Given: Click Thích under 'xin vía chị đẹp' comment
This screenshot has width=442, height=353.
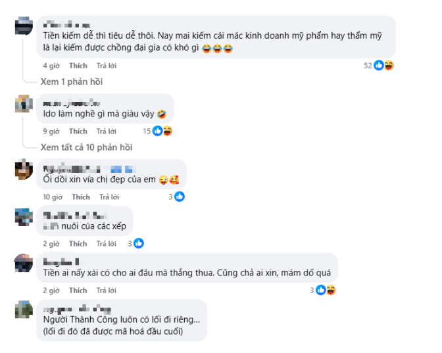Looking at the screenshot, I should 81,197.
